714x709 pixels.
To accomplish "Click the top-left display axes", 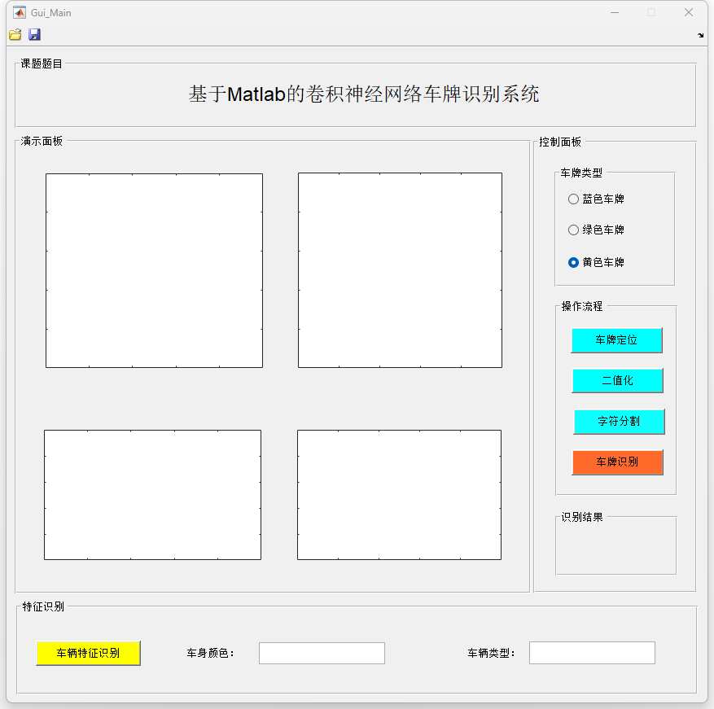I will (155, 270).
